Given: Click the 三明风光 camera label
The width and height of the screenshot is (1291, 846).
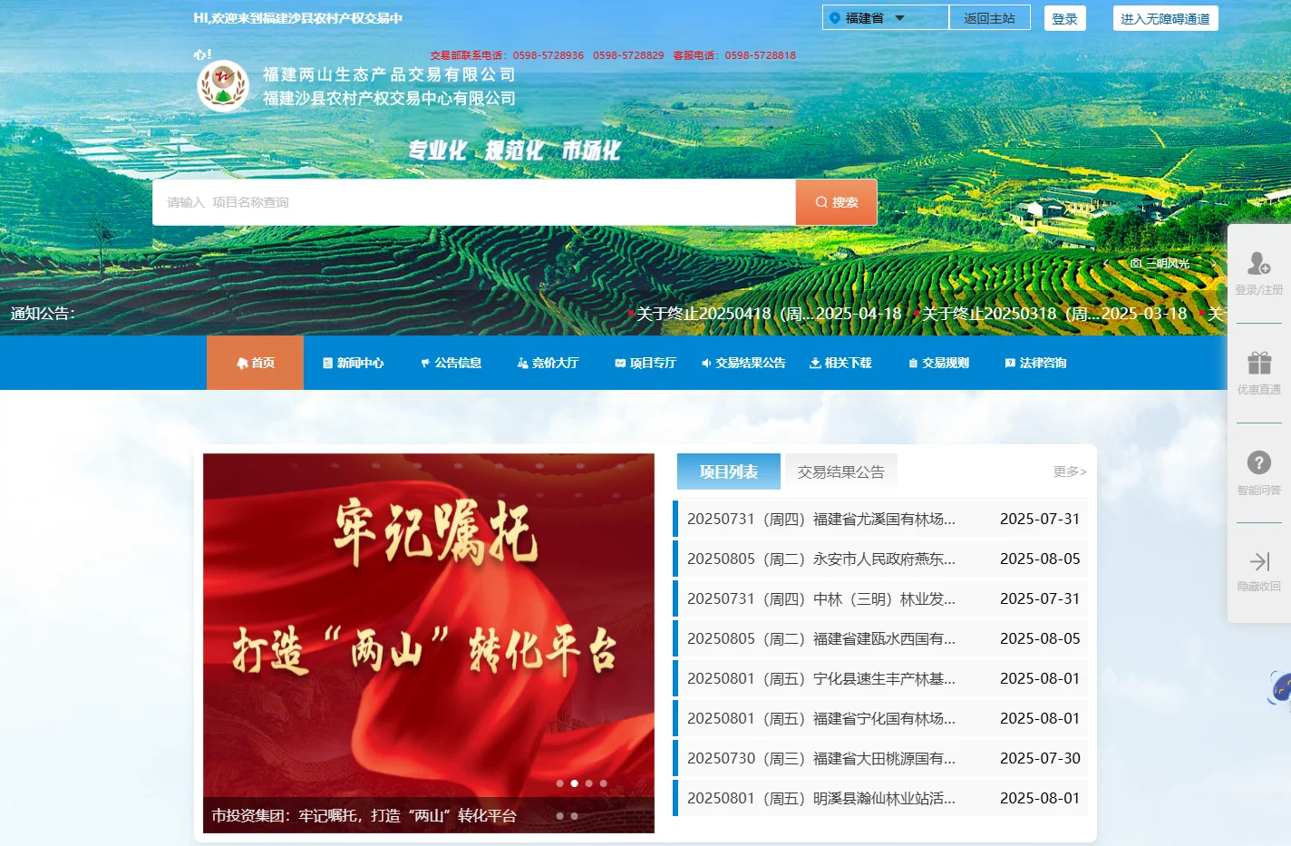Looking at the screenshot, I should coord(1160,264).
